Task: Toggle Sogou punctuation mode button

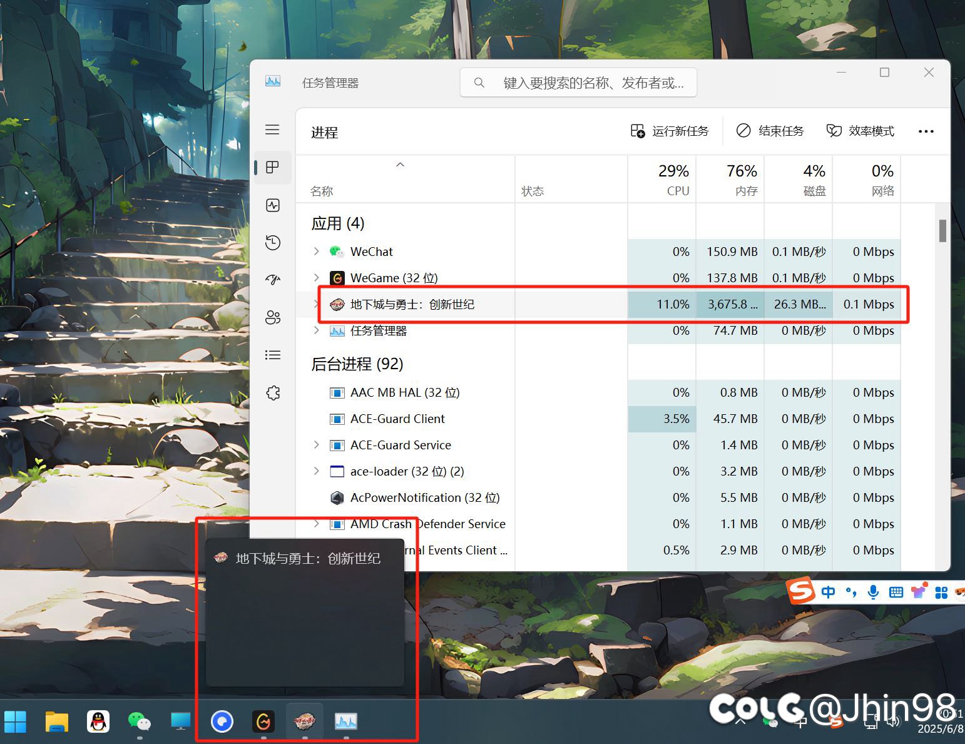Action: (x=851, y=592)
